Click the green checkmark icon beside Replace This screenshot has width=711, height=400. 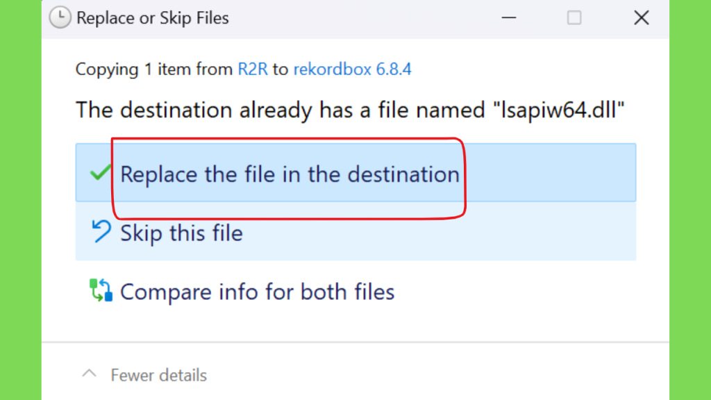point(100,173)
